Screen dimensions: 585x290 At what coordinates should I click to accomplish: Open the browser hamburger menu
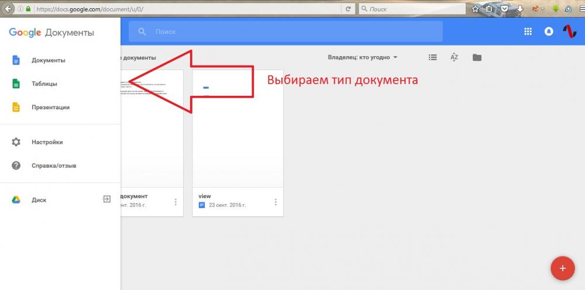click(x=583, y=9)
